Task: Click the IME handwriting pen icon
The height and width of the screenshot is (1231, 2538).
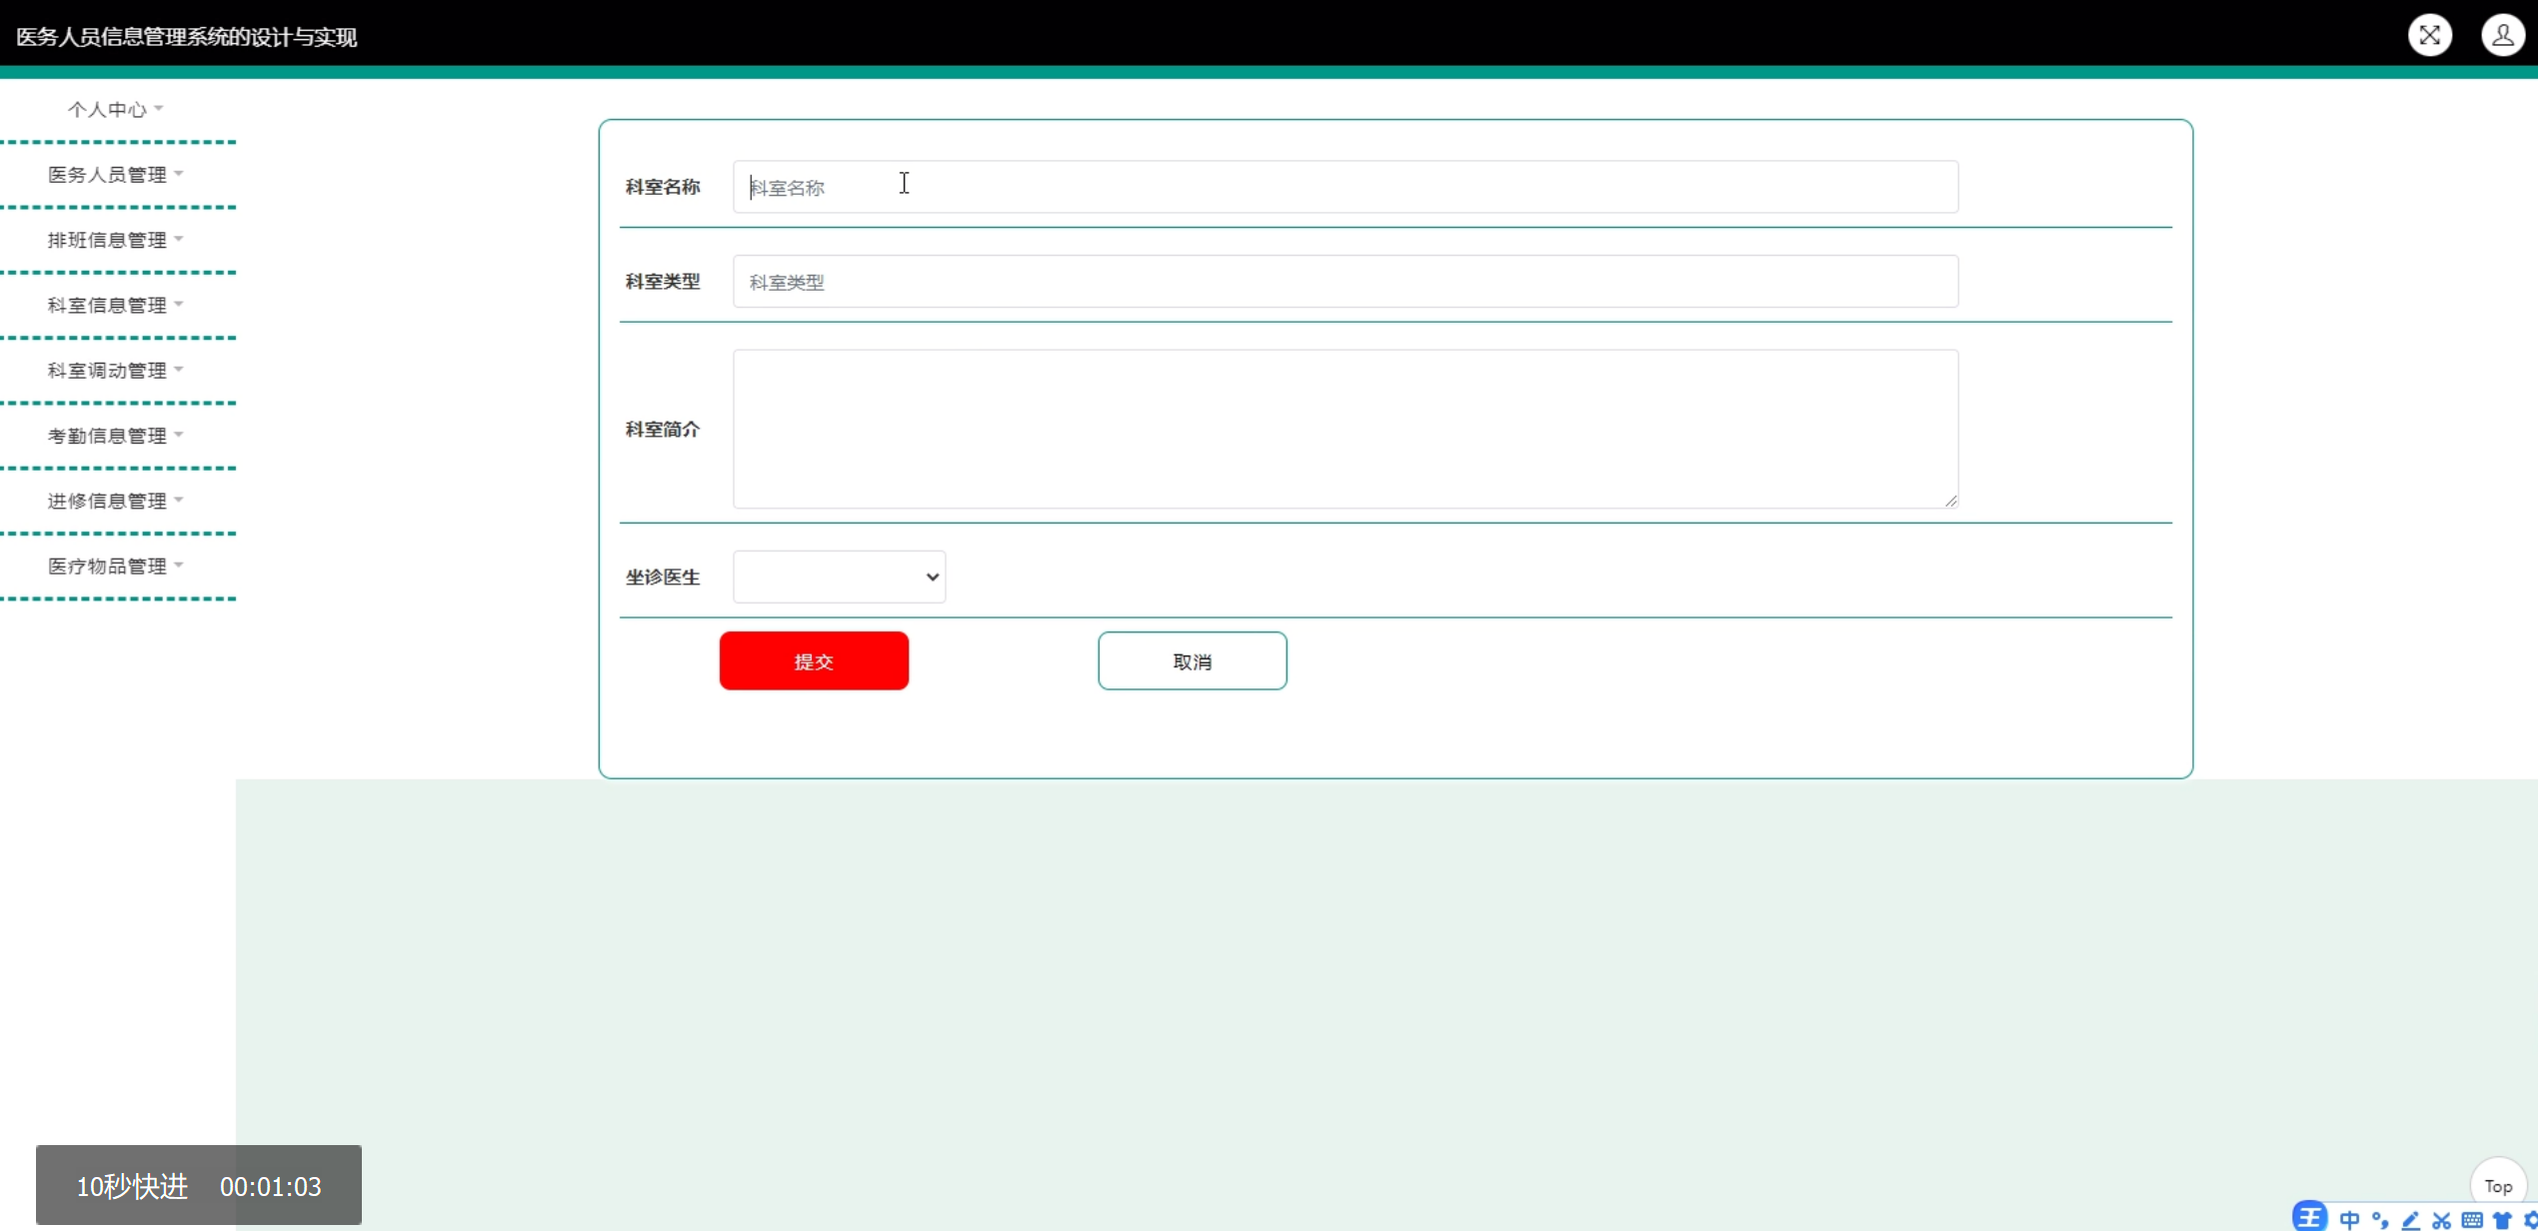Action: click(x=2411, y=1220)
